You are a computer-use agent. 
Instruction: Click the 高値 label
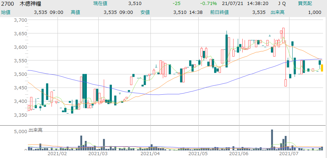pyautogui.click(x=75, y=12)
